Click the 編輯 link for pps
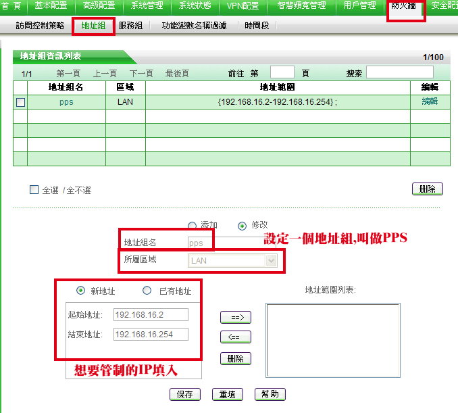Image resolution: width=458 pixels, height=413 pixels. 430,101
